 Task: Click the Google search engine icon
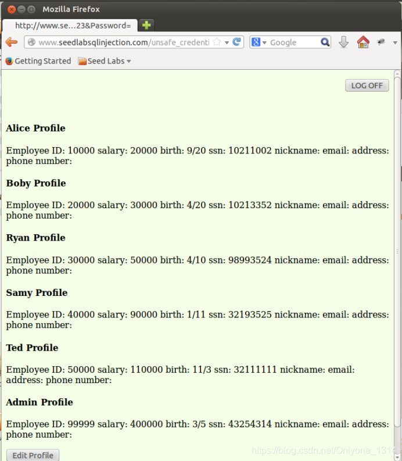pos(256,42)
